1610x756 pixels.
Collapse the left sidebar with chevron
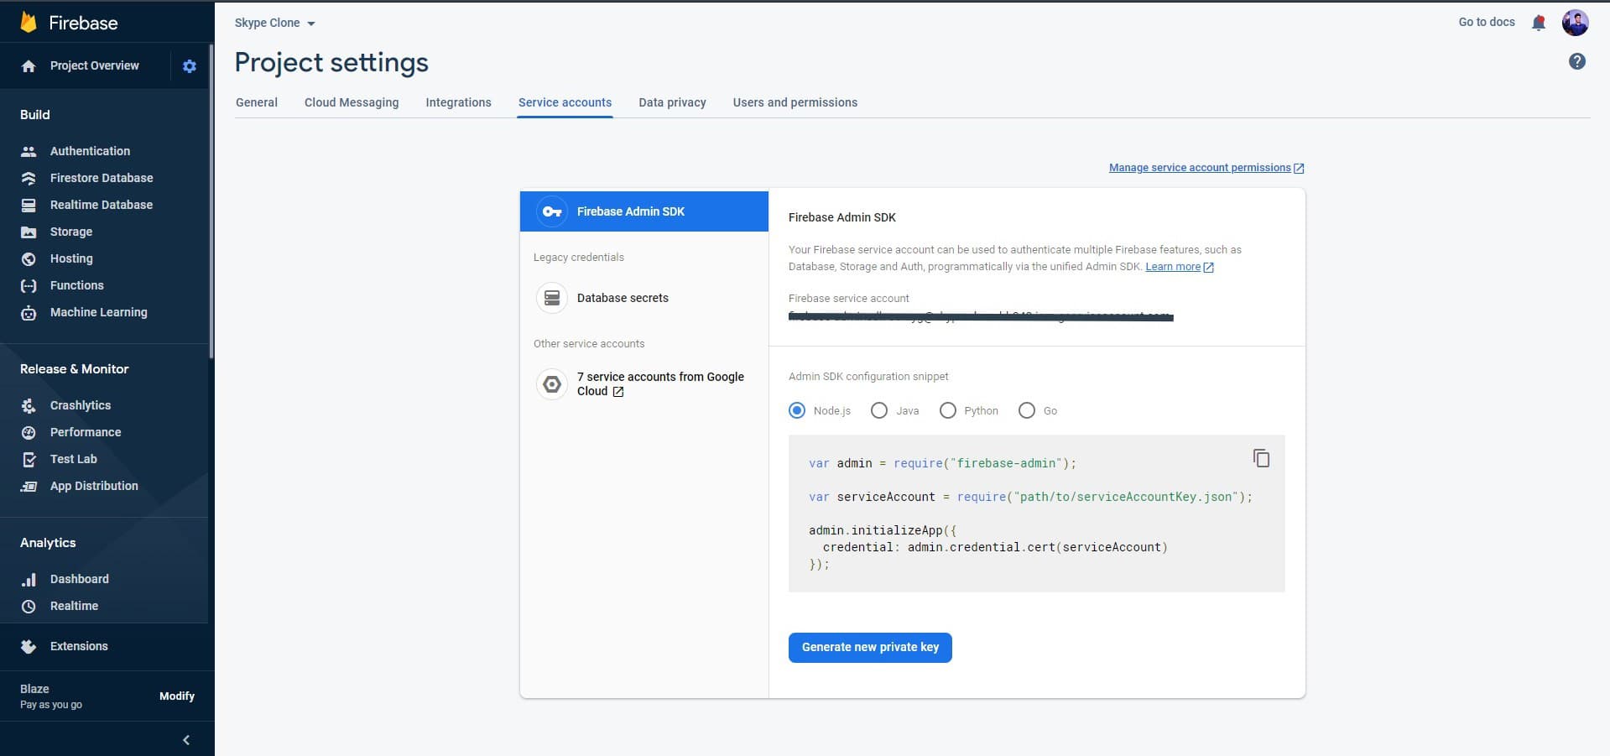tap(186, 740)
